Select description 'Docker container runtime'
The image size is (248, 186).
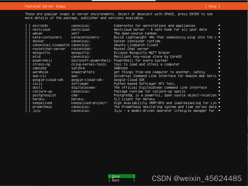tap(137, 41)
